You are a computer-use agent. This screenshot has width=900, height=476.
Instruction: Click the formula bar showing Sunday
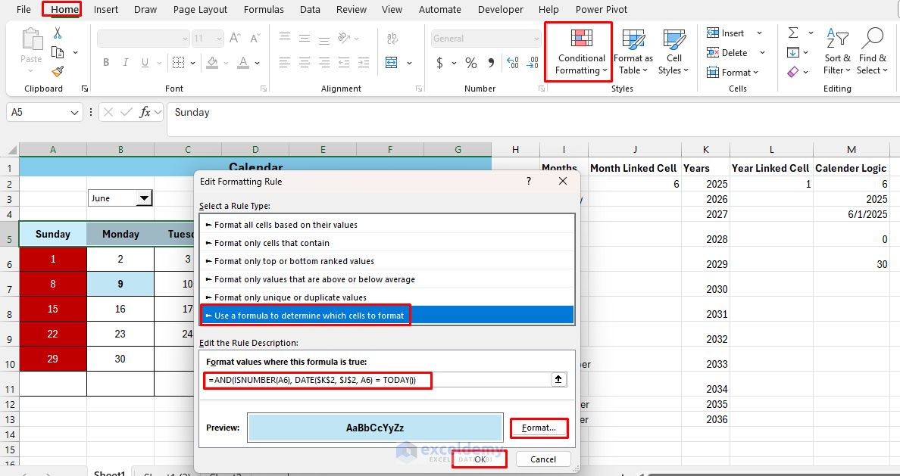(534, 120)
